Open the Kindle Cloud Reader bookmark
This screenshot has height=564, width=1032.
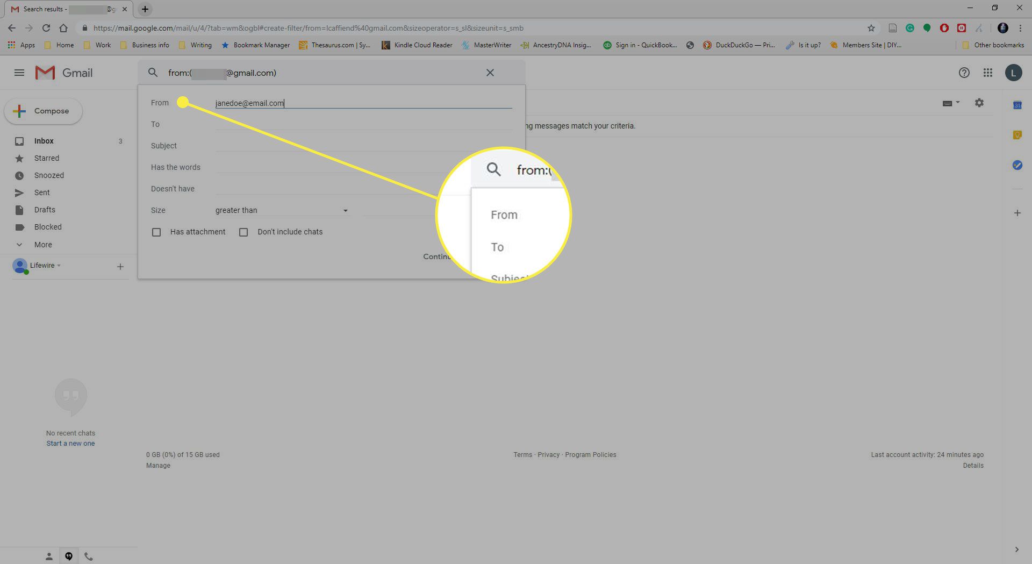click(x=417, y=45)
